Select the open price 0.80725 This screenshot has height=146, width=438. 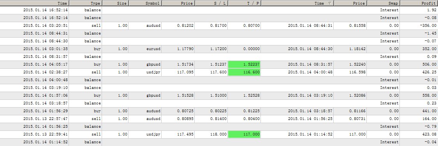pyautogui.click(x=185, y=111)
